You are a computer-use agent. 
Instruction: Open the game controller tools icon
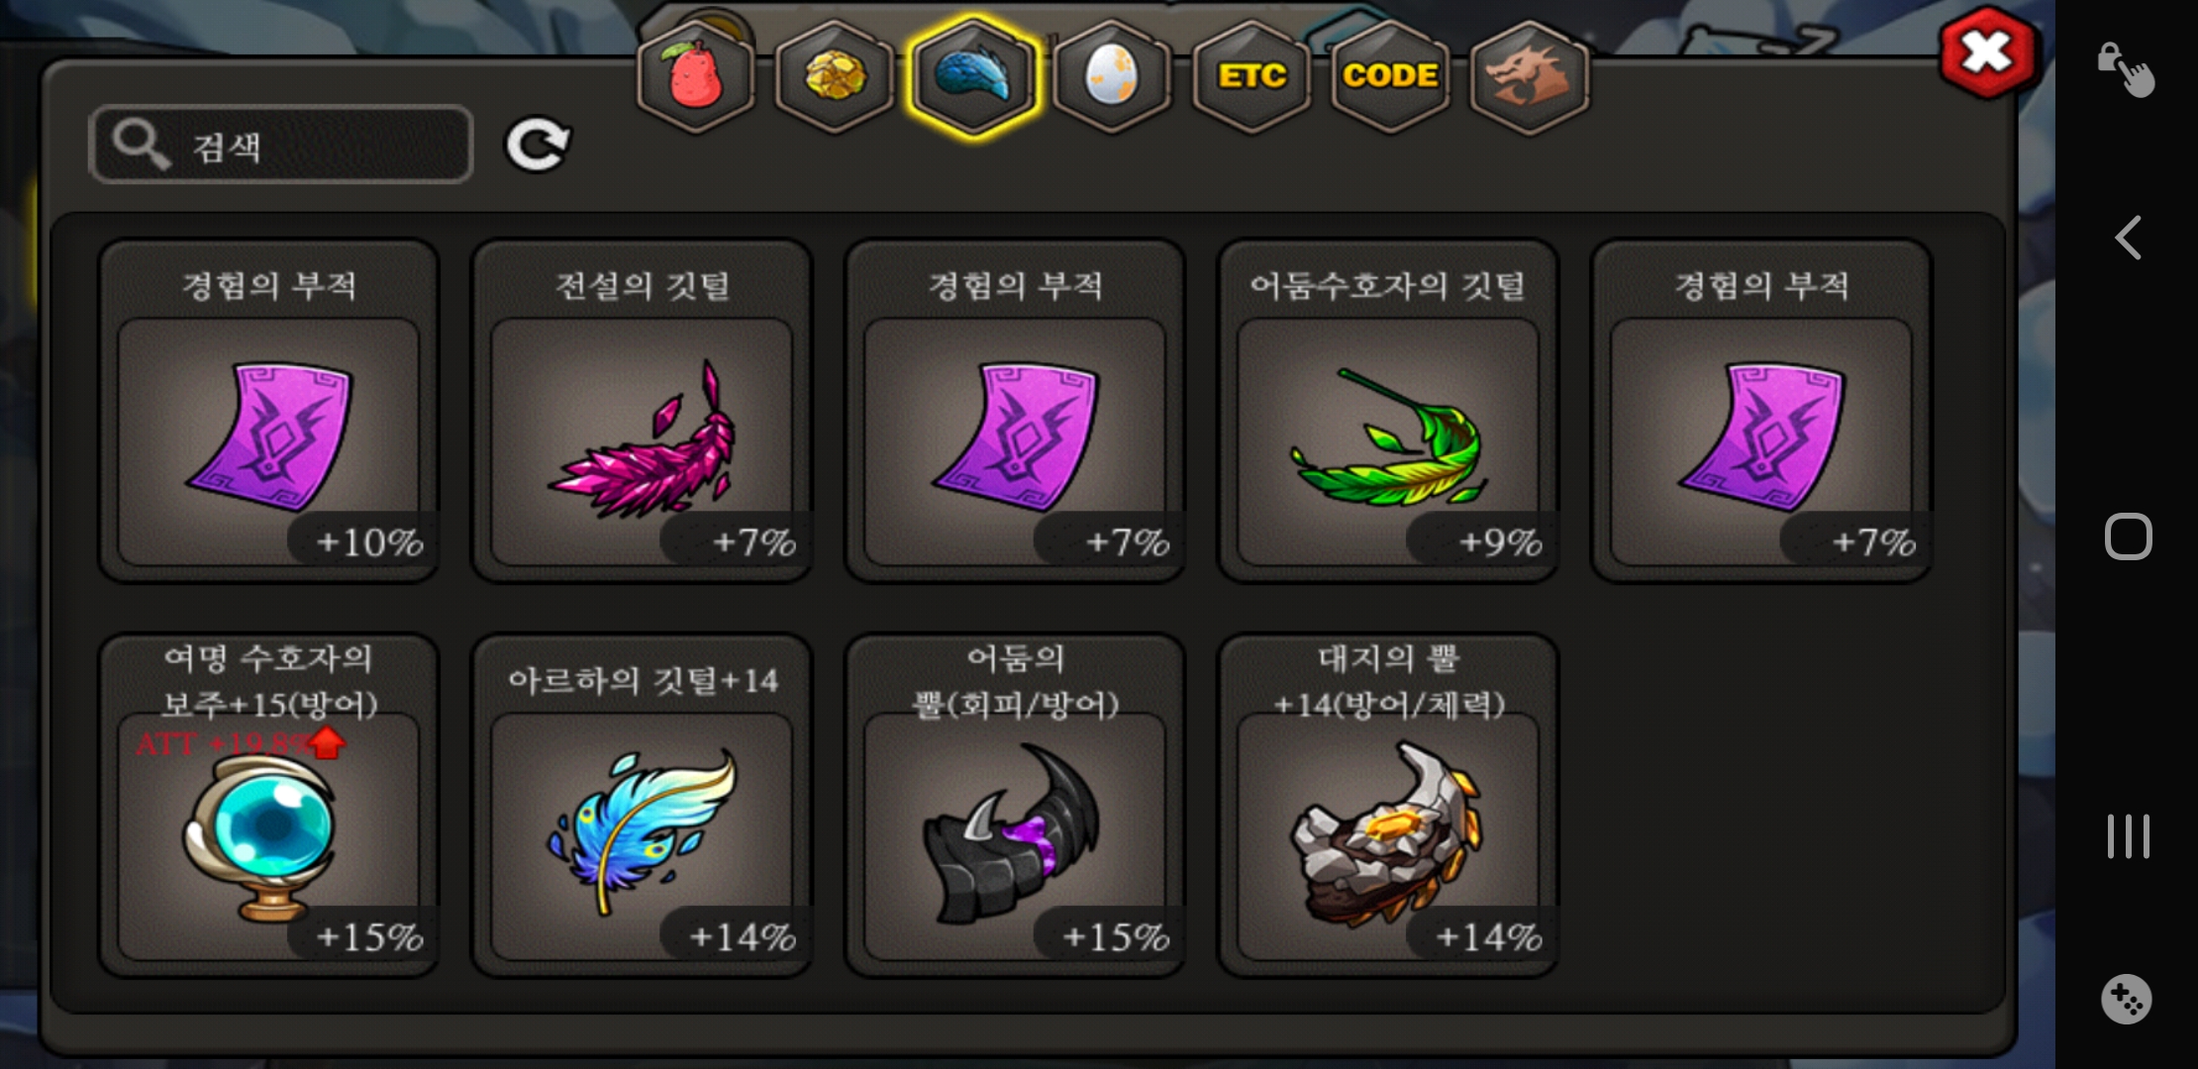pos(2126,999)
